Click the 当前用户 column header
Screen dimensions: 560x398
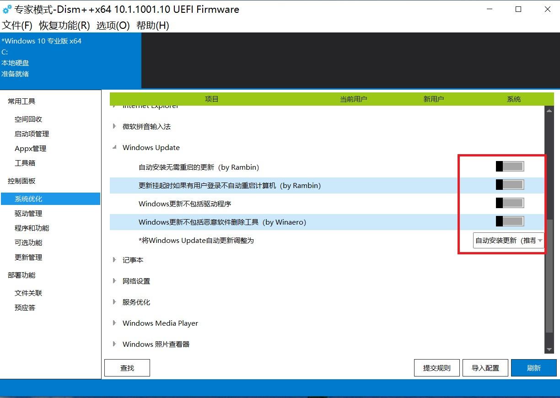[x=353, y=99]
